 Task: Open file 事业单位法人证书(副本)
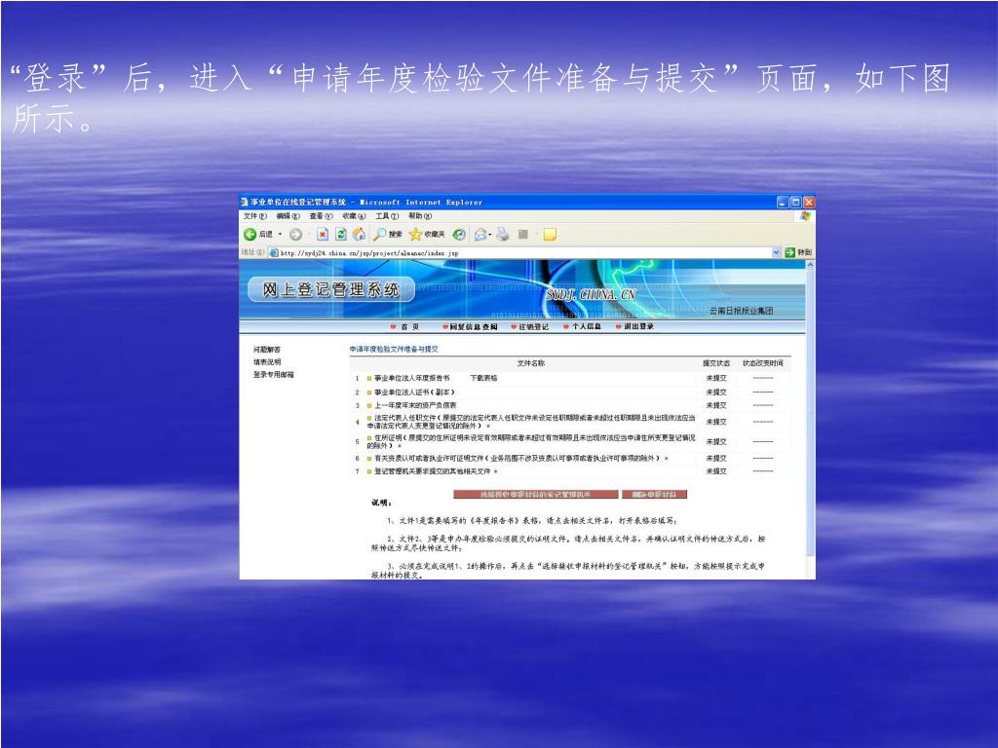click(x=414, y=393)
